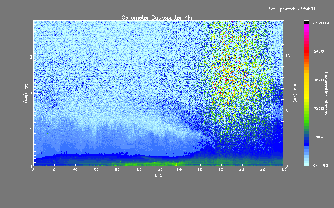Click the '>= 300.0' colorbar value
The height and width of the screenshot is (208, 334).
click(x=321, y=23)
